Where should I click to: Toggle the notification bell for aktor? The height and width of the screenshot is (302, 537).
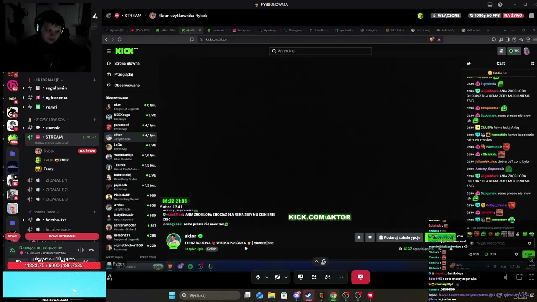click(x=359, y=237)
